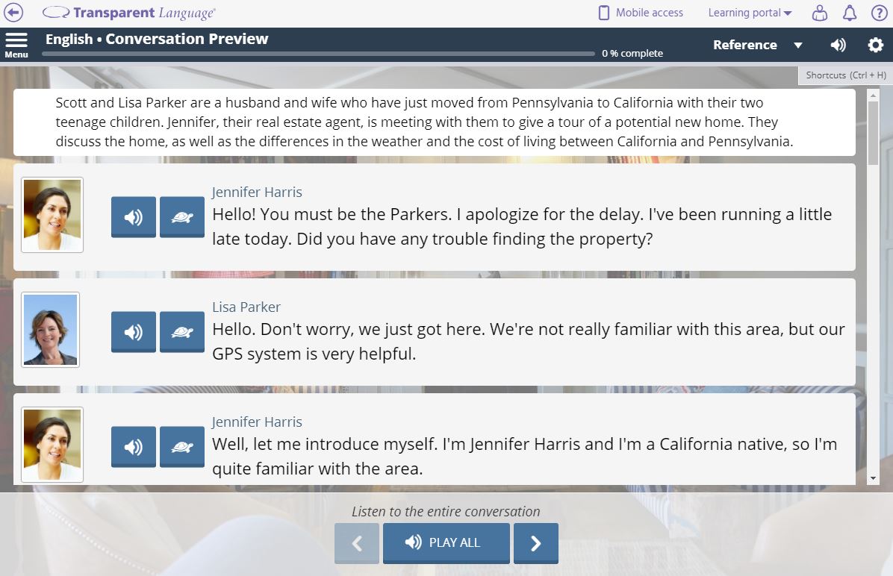Open the help question mark icon
The width and height of the screenshot is (893, 576).
tap(879, 13)
